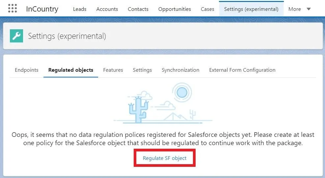Image resolution: width=325 pixels, height=178 pixels.
Task: Select the Regulated objects sub-tab
Action: coord(71,70)
